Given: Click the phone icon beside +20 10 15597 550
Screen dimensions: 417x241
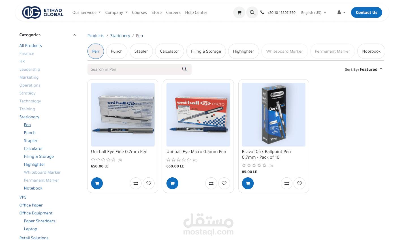Looking at the screenshot, I should point(262,12).
